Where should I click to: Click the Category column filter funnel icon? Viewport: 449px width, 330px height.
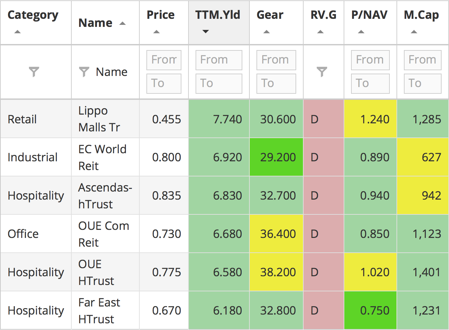click(x=34, y=72)
